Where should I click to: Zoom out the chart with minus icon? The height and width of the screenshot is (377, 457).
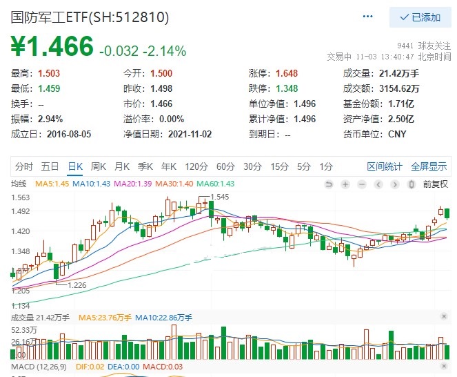pyautogui.click(x=362, y=184)
